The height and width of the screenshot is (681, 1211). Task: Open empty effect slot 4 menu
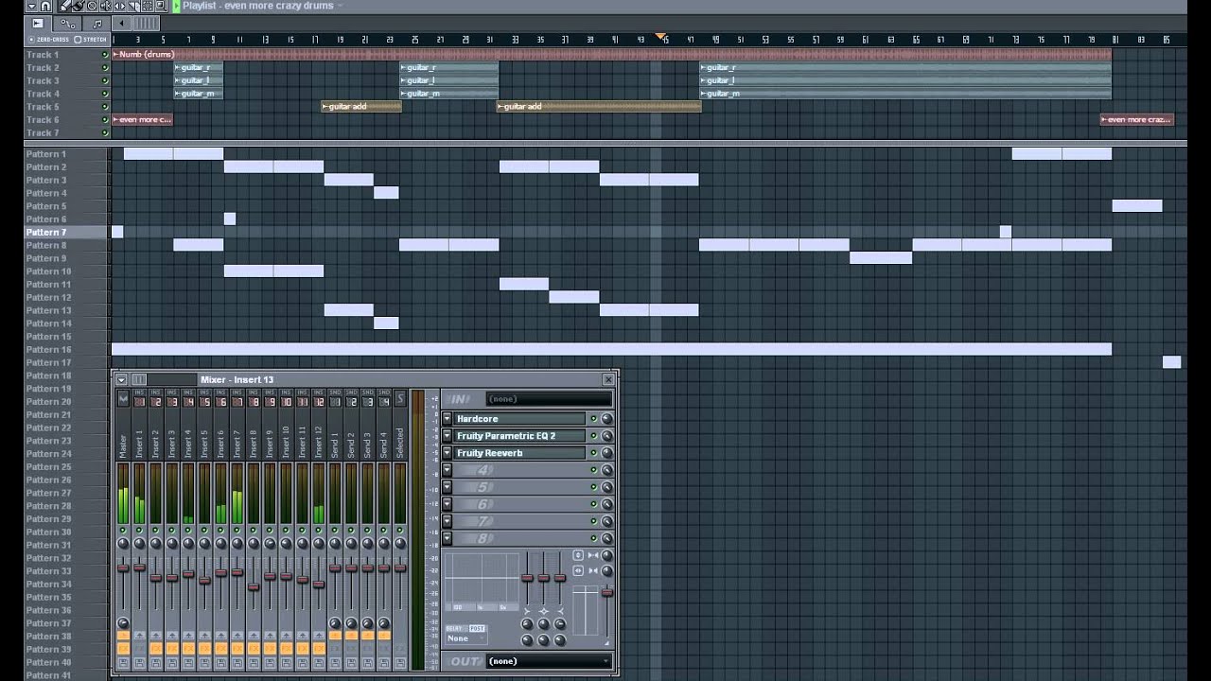[x=448, y=470]
